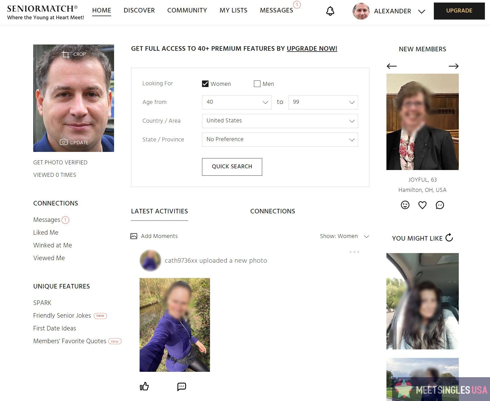Like cath9736xx's photo with thumbs up
The height and width of the screenshot is (401, 490).
coord(144,386)
